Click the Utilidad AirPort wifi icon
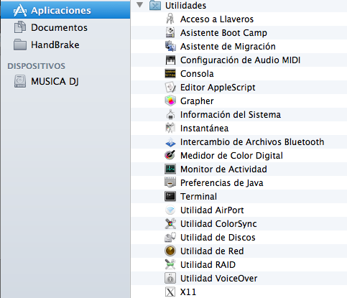 pyautogui.click(x=170, y=210)
